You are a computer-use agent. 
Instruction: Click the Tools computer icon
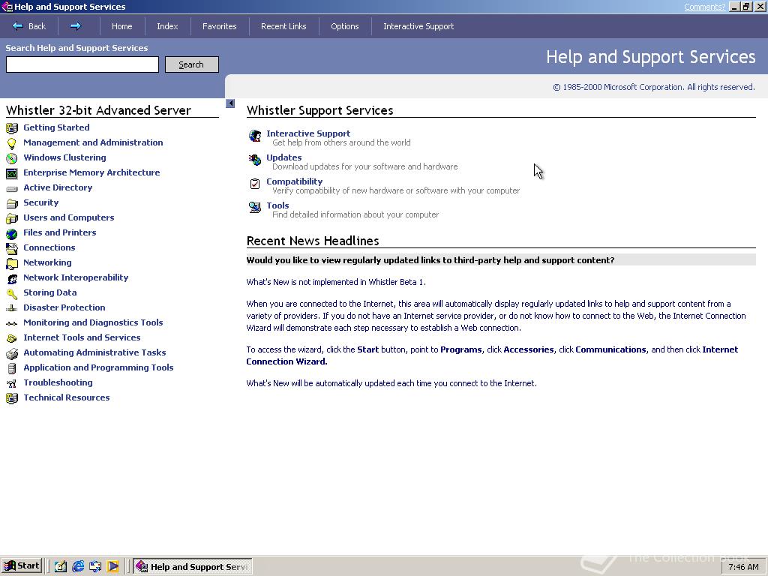255,208
